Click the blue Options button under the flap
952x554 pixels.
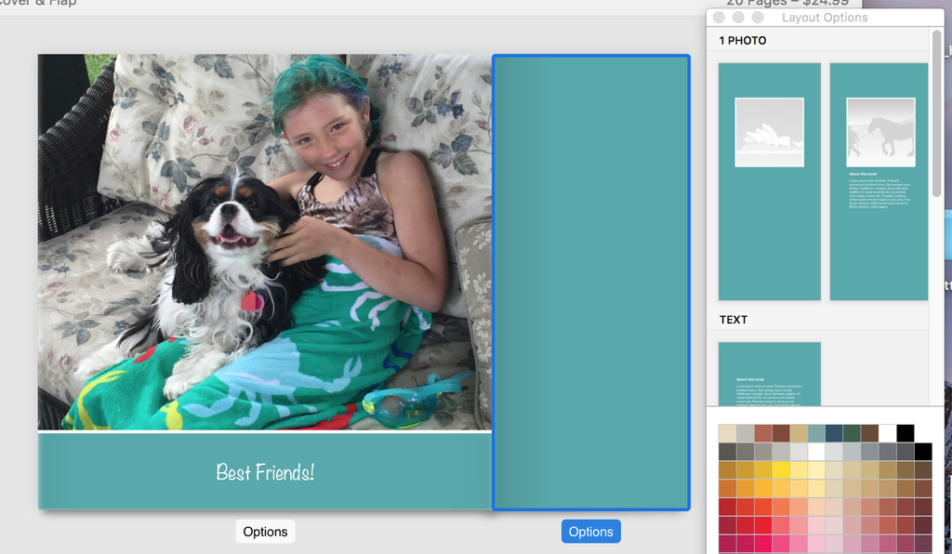point(590,531)
